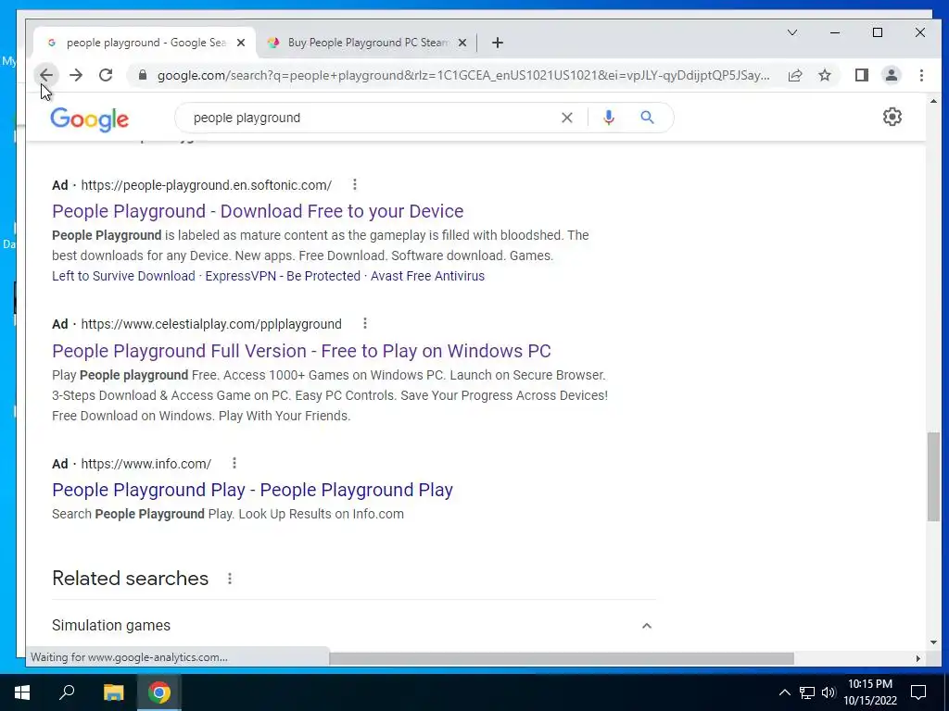949x711 pixels.
Task: Click the scroll down arrow
Action: 933,642
